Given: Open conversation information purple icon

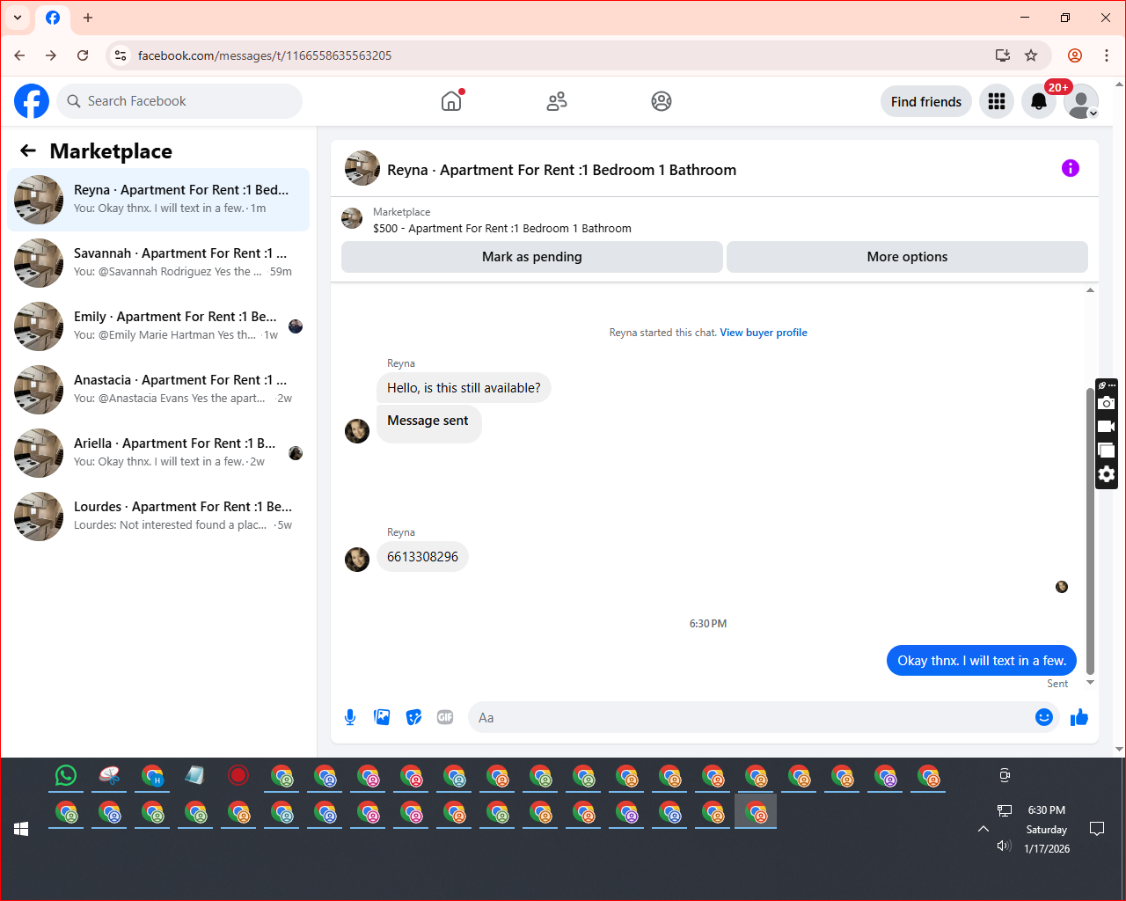Looking at the screenshot, I should click(1071, 168).
